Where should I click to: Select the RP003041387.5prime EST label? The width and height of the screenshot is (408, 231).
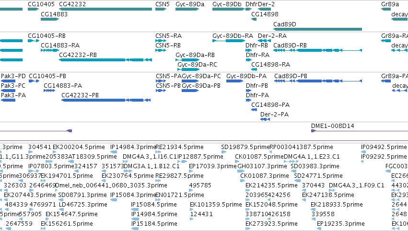(x=301, y=147)
